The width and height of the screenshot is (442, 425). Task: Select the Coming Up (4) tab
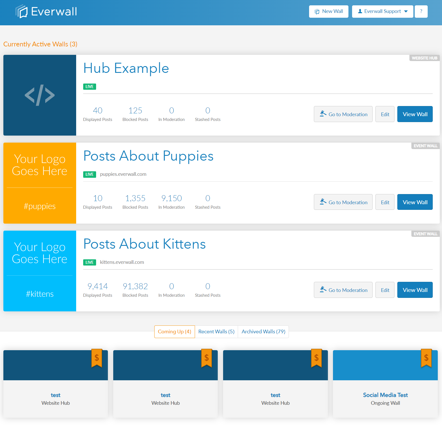point(174,332)
